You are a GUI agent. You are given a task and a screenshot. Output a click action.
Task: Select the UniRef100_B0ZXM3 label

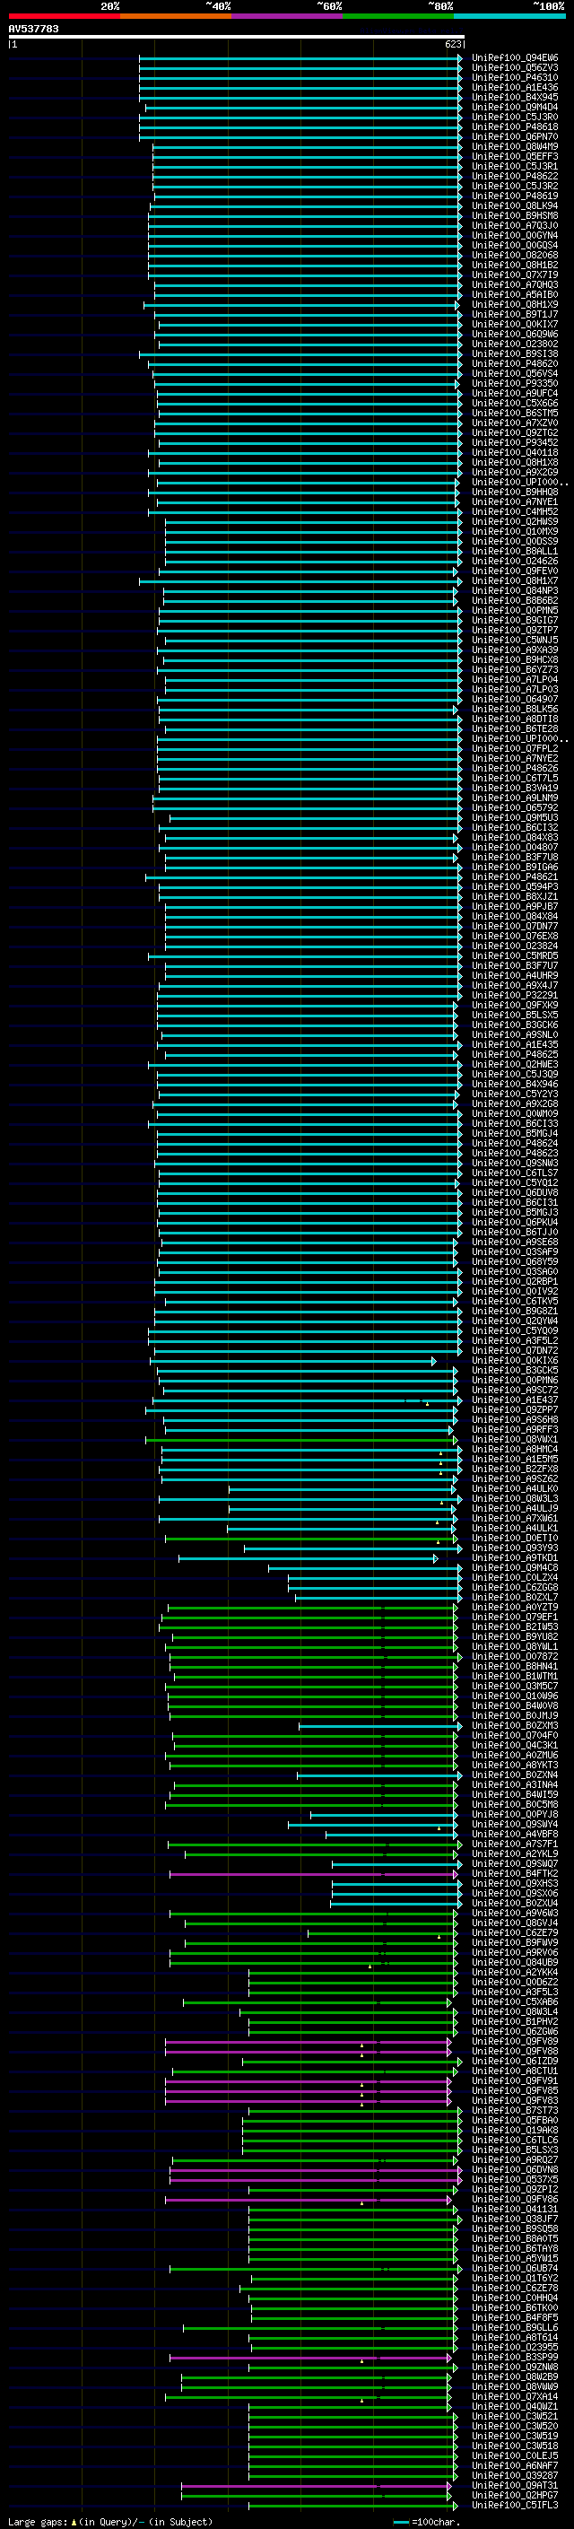(x=515, y=1726)
